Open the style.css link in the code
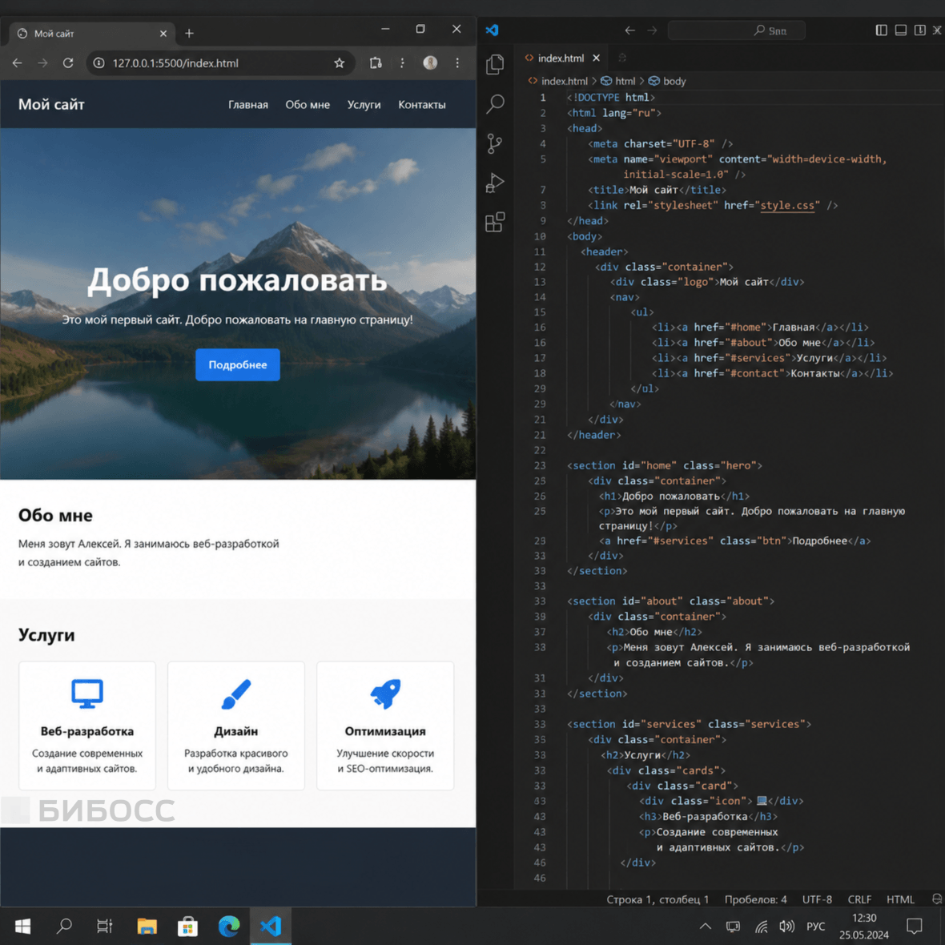The width and height of the screenshot is (945, 945). coord(786,206)
